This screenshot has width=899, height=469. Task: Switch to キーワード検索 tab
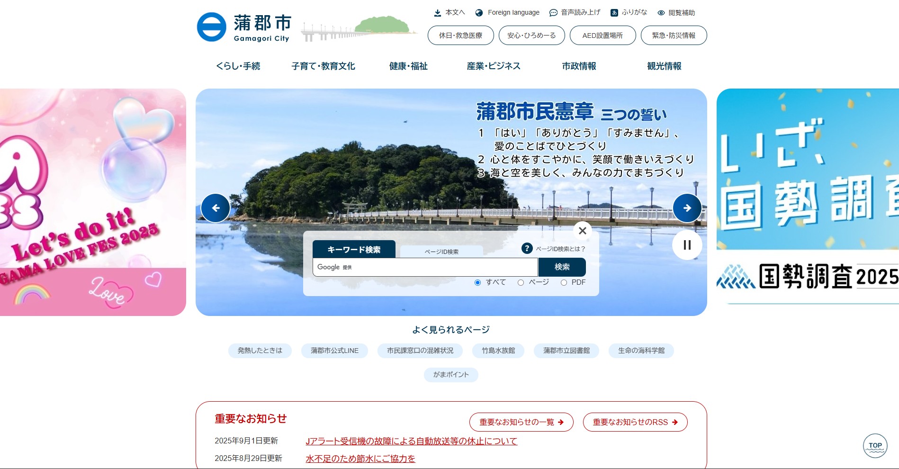[x=354, y=249]
